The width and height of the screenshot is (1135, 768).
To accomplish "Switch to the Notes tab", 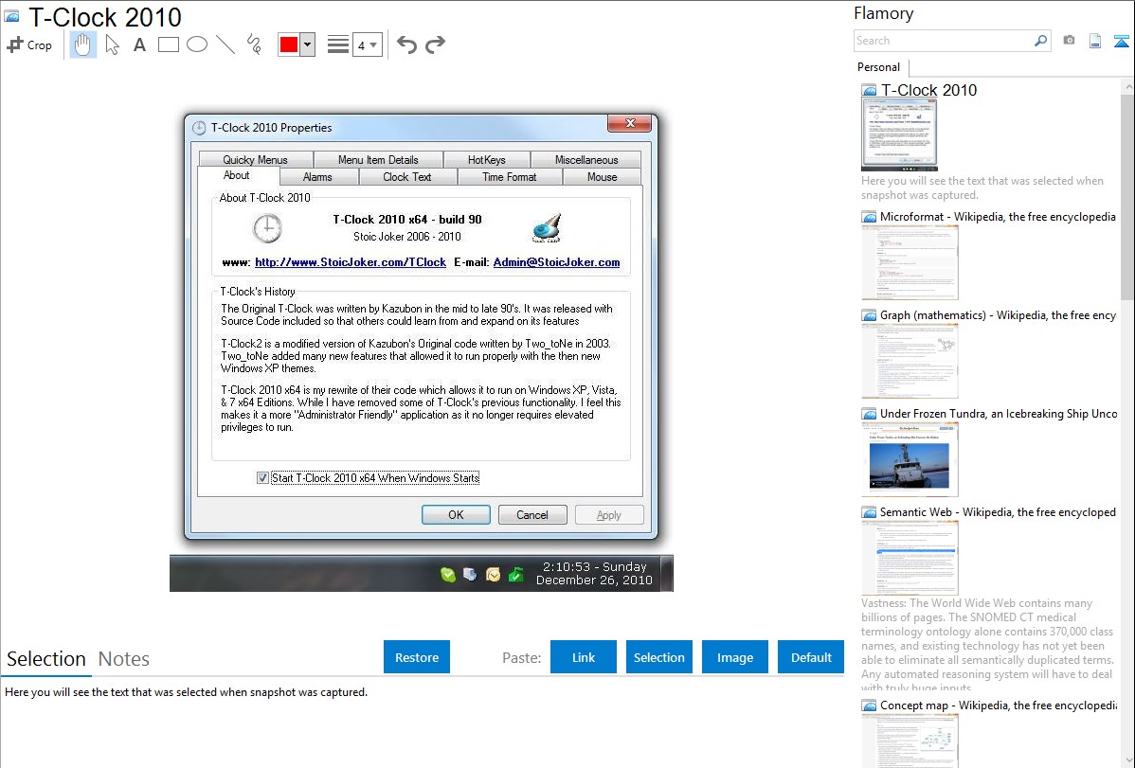I will point(124,659).
